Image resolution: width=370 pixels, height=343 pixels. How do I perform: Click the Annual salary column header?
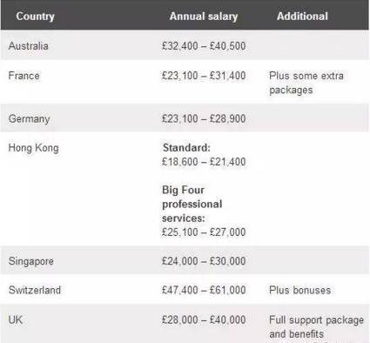pyautogui.click(x=204, y=17)
